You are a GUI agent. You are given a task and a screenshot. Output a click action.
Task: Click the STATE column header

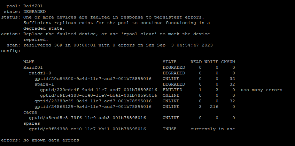(170, 62)
